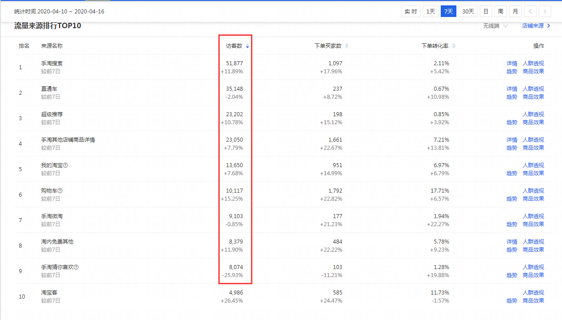562x320 pixels.
Task: Click help icon beside 手淘猜你喜欢
Action: [x=76, y=267]
